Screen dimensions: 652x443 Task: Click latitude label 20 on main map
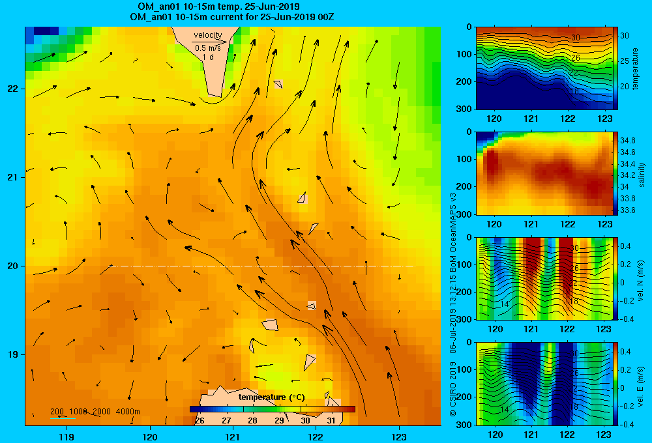point(12,266)
